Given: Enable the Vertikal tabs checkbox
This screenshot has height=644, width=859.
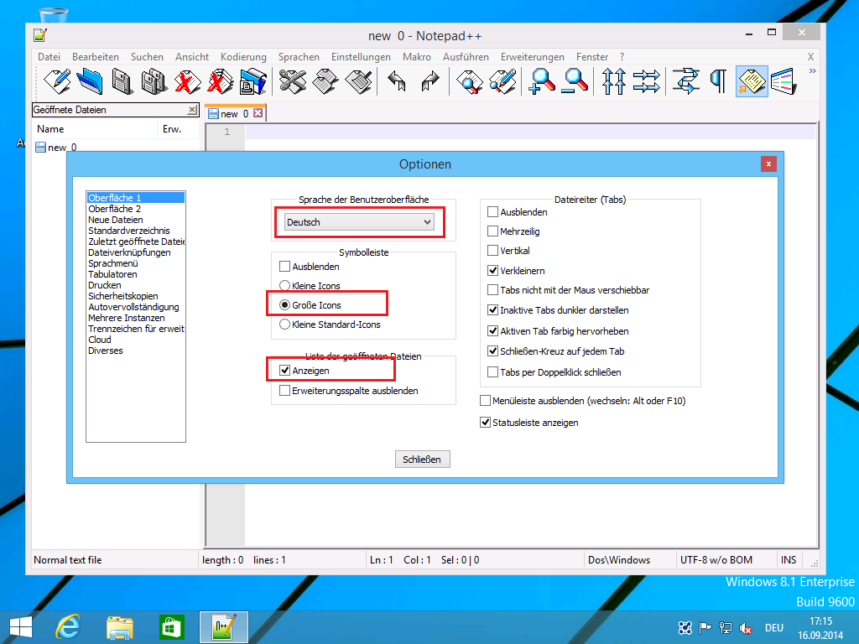Looking at the screenshot, I should [493, 251].
